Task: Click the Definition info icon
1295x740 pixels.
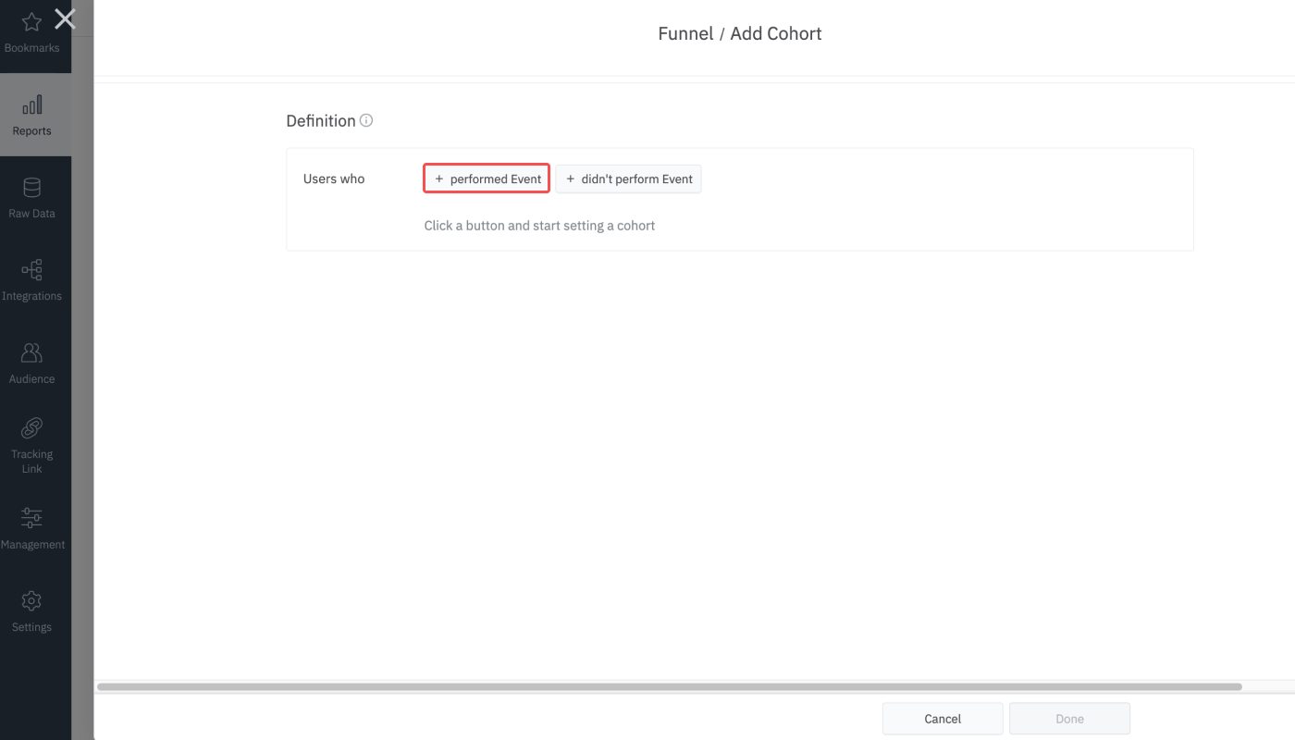Action: pos(366,120)
